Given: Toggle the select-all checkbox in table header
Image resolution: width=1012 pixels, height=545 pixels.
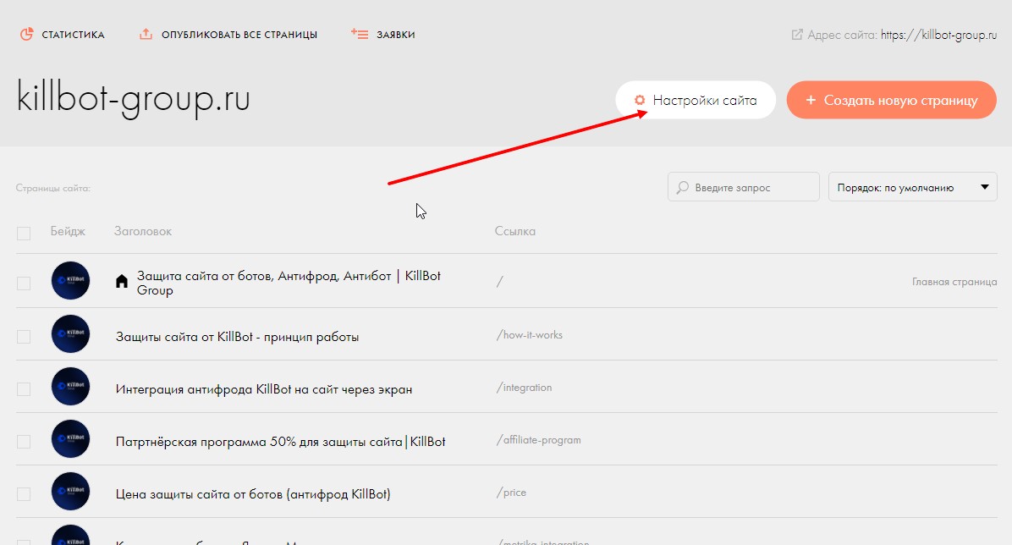Looking at the screenshot, I should click(x=24, y=233).
